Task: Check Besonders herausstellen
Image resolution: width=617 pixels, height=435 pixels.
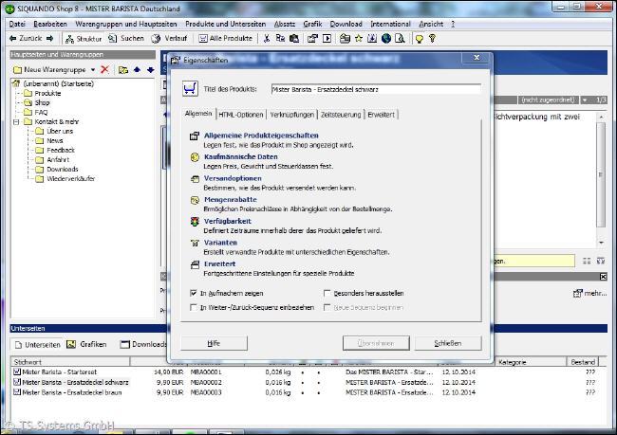Action: click(327, 293)
